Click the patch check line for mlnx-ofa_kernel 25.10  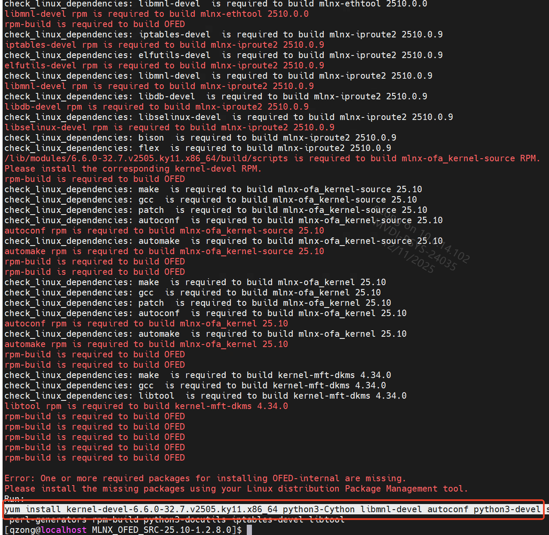(198, 303)
